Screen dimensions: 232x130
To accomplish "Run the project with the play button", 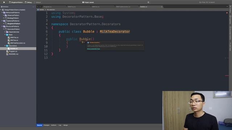I will 4,2.
